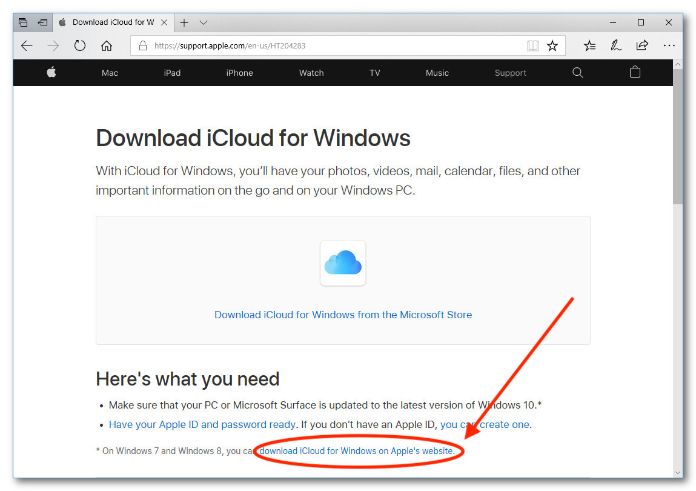The height and width of the screenshot is (491, 696).
Task: Click the Apple site search icon
Action: coord(578,73)
